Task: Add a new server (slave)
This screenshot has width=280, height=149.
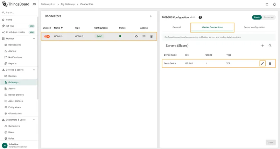Action: [262, 46]
